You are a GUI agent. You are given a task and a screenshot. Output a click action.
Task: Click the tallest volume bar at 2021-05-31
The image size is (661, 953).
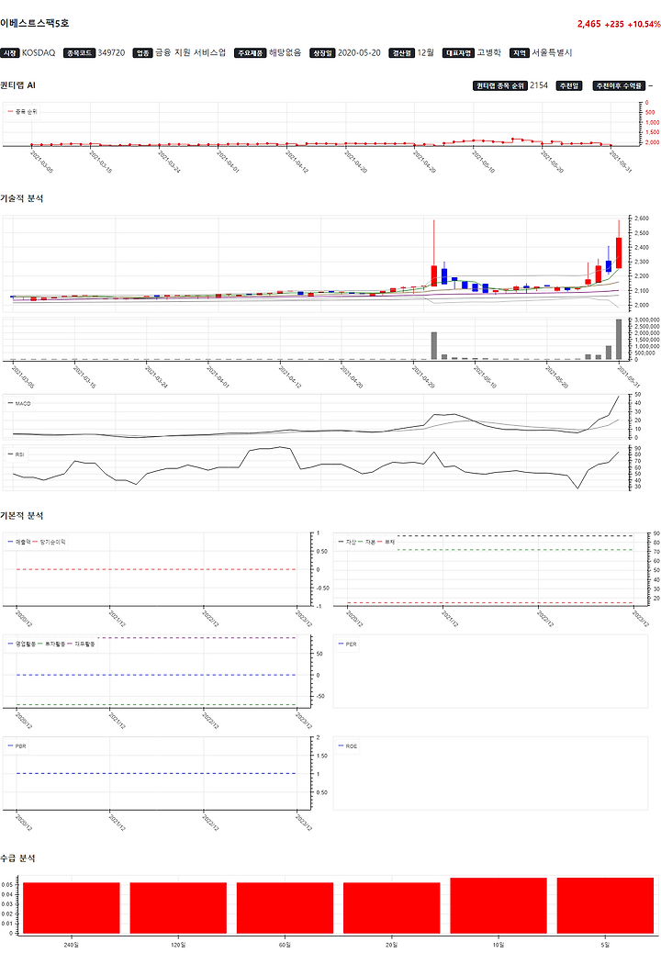(x=619, y=339)
